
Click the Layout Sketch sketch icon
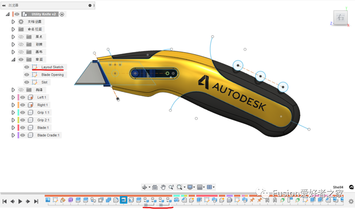point(35,67)
